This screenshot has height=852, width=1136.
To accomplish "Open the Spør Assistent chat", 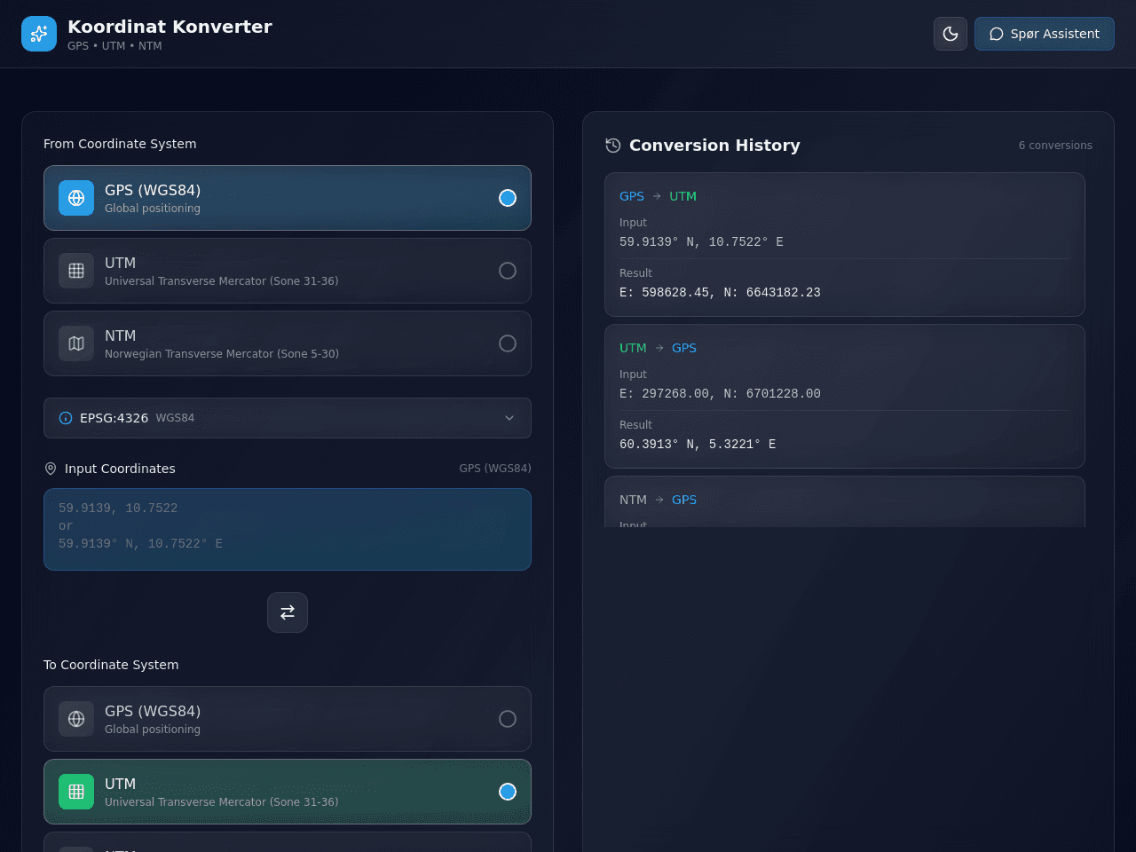I will 1045,34.
